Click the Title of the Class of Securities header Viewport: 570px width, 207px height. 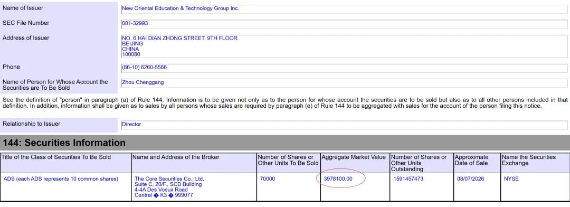point(56,157)
